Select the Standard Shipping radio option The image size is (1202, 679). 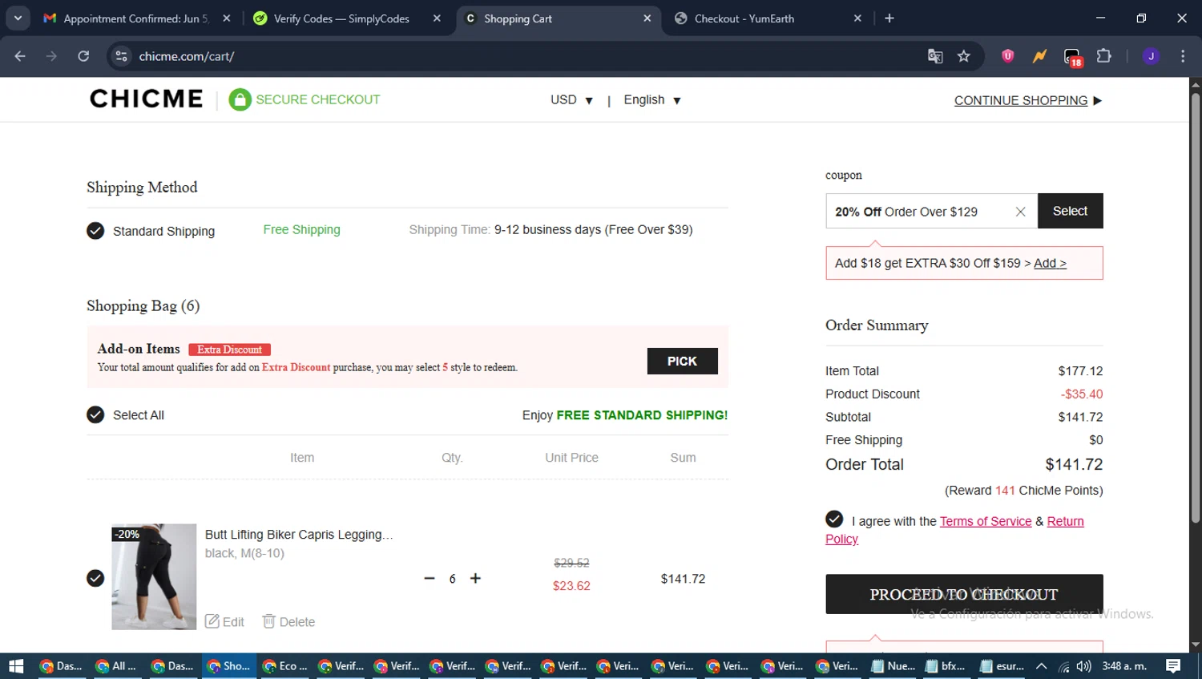pyautogui.click(x=95, y=231)
